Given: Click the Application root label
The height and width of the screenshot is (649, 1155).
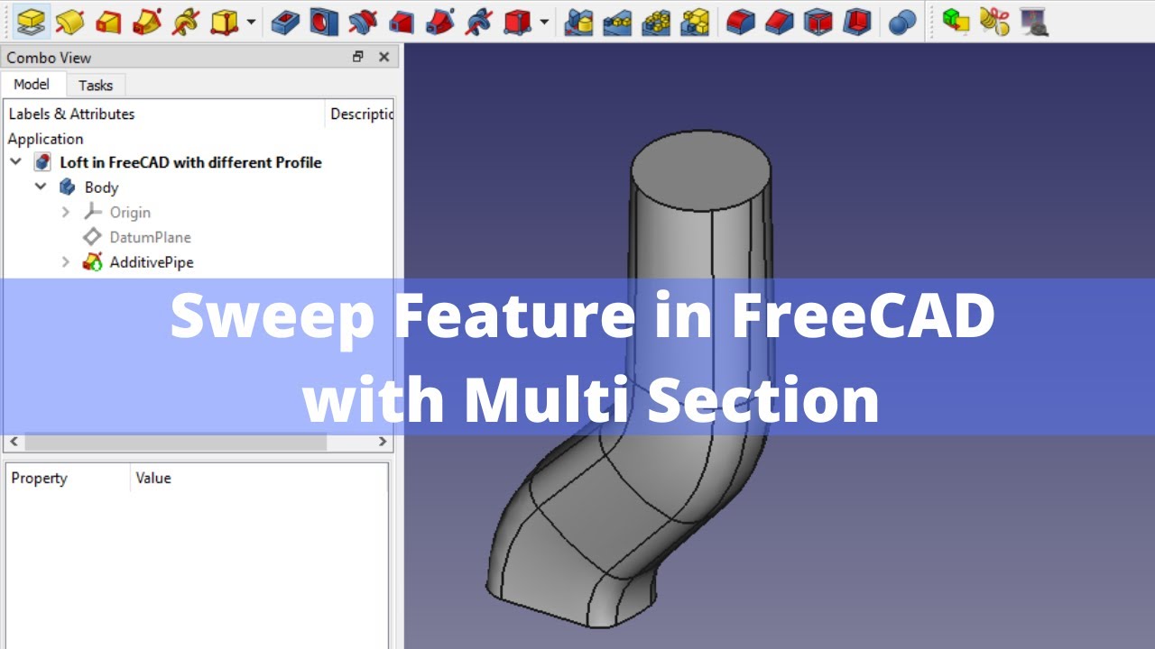Looking at the screenshot, I should pyautogui.click(x=45, y=139).
